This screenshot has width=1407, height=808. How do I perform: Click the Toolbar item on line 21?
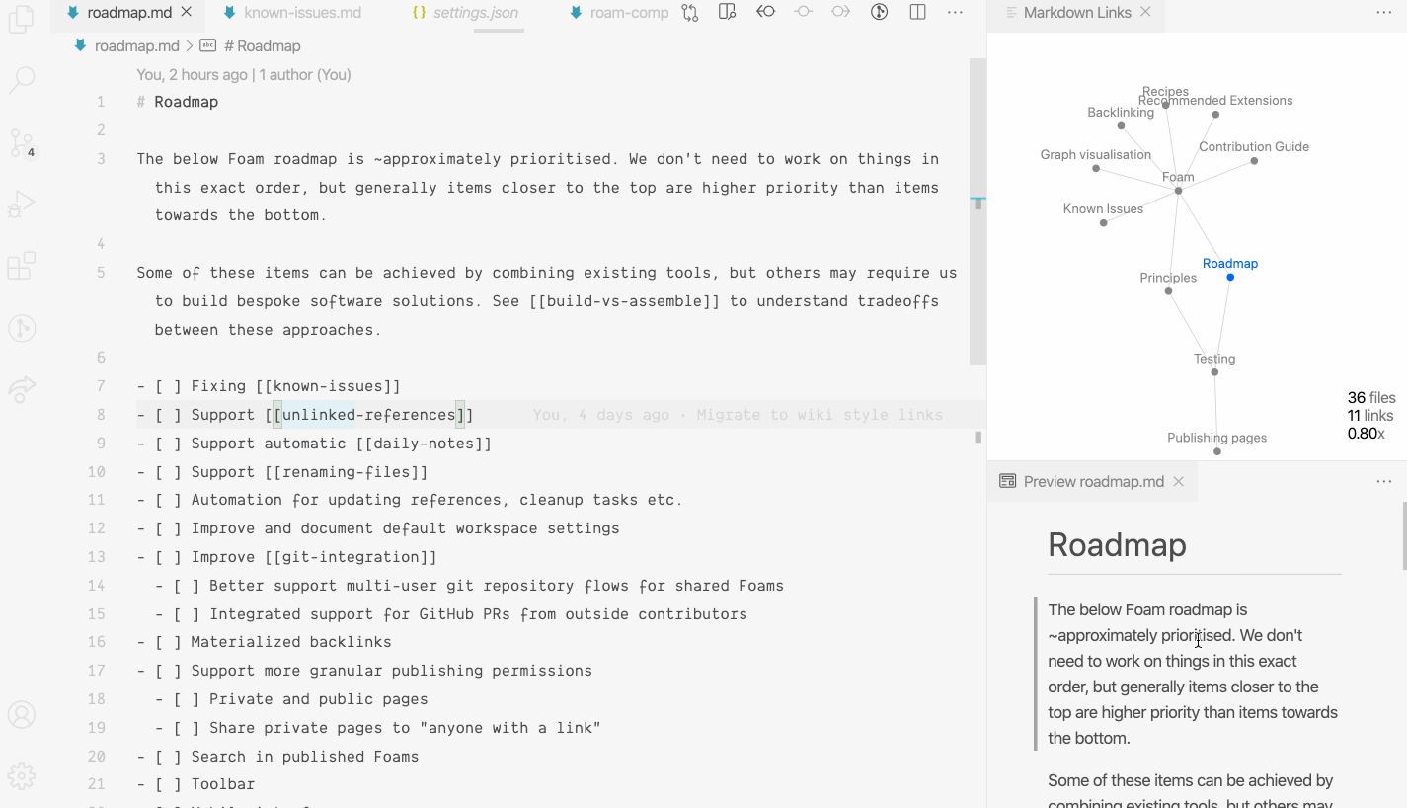(223, 784)
